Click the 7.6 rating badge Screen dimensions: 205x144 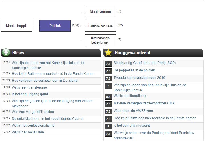(x=108, y=119)
